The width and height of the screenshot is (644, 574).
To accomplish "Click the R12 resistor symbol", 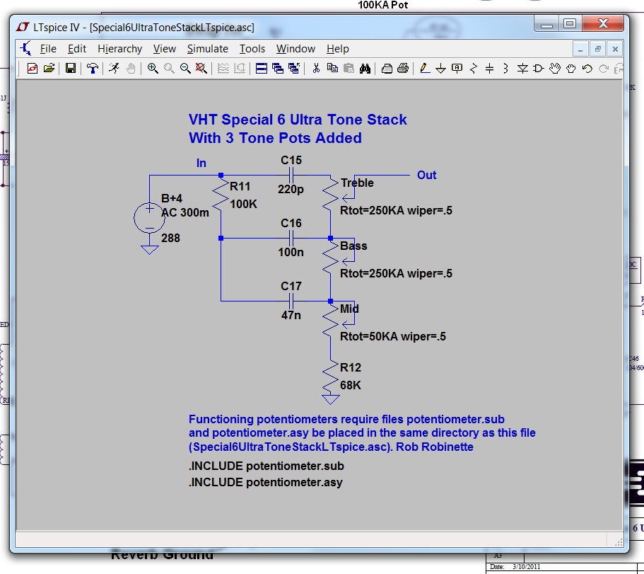I will [331, 377].
